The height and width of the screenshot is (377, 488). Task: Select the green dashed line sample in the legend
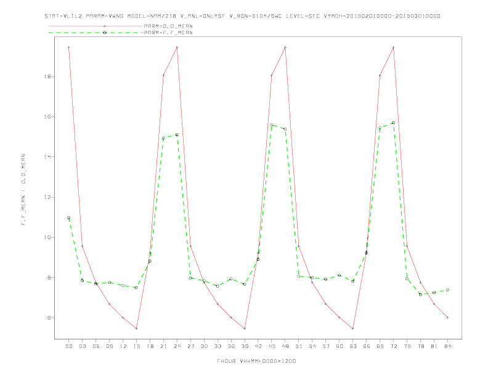[x=96, y=33]
